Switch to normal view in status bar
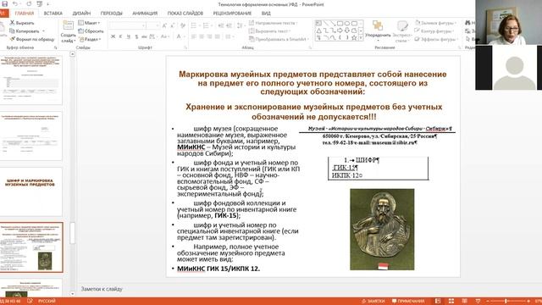 click(438, 301)
